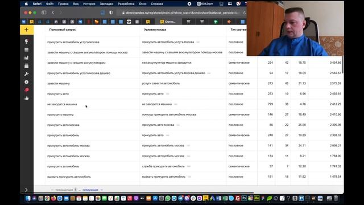Expand the left sidebar with chevron

click(26, 190)
